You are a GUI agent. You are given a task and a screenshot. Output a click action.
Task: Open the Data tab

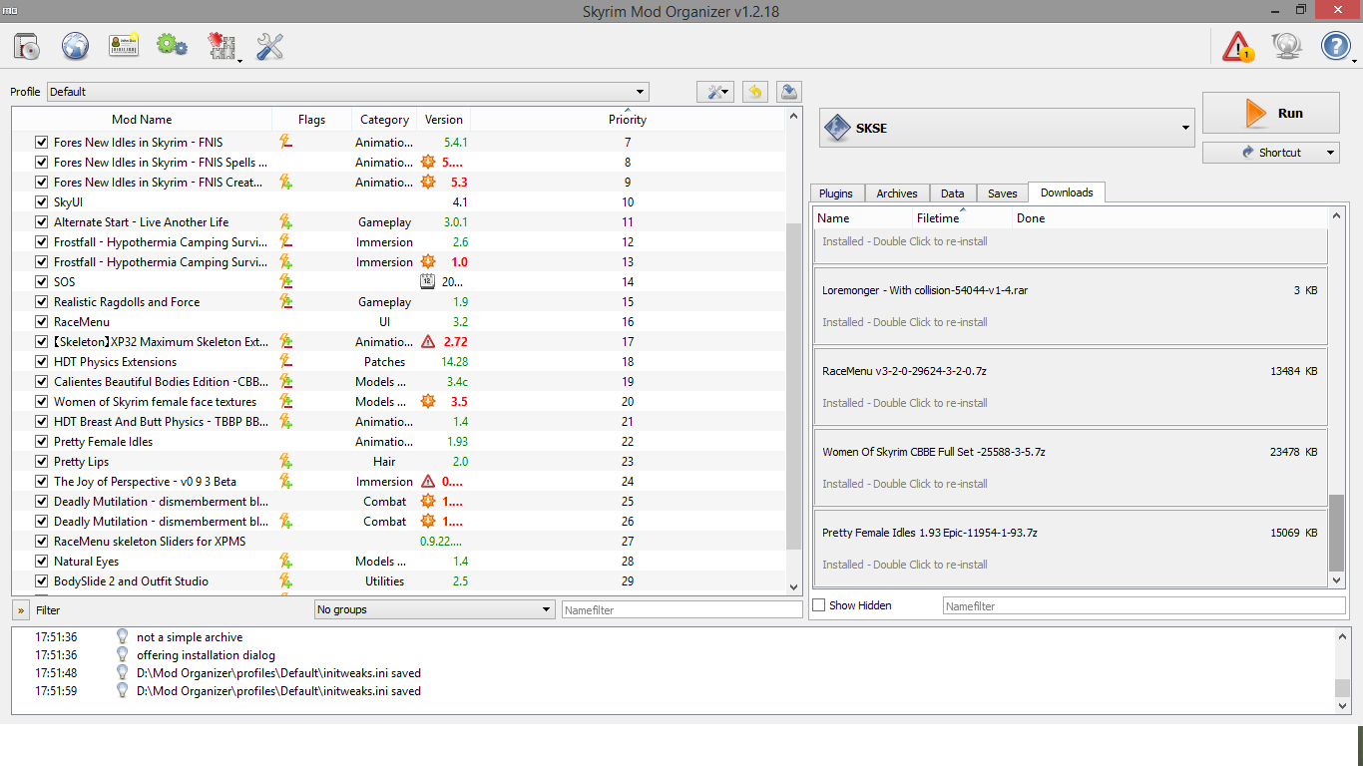coord(953,193)
